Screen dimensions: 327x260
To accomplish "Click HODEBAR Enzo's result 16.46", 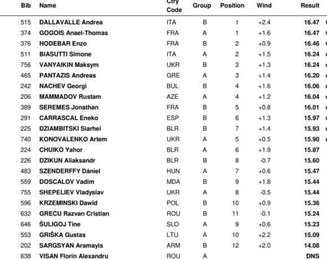I will [312, 44].
